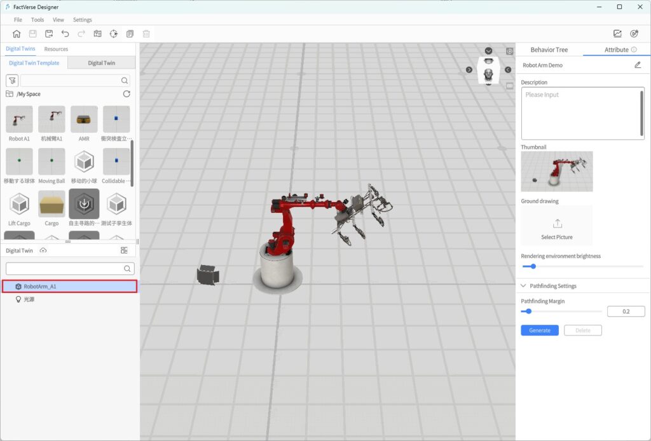Click the Rendering environment brightness slider
651x441 pixels.
click(x=582, y=266)
